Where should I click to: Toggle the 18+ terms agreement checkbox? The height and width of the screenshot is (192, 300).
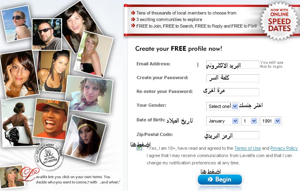(140, 148)
